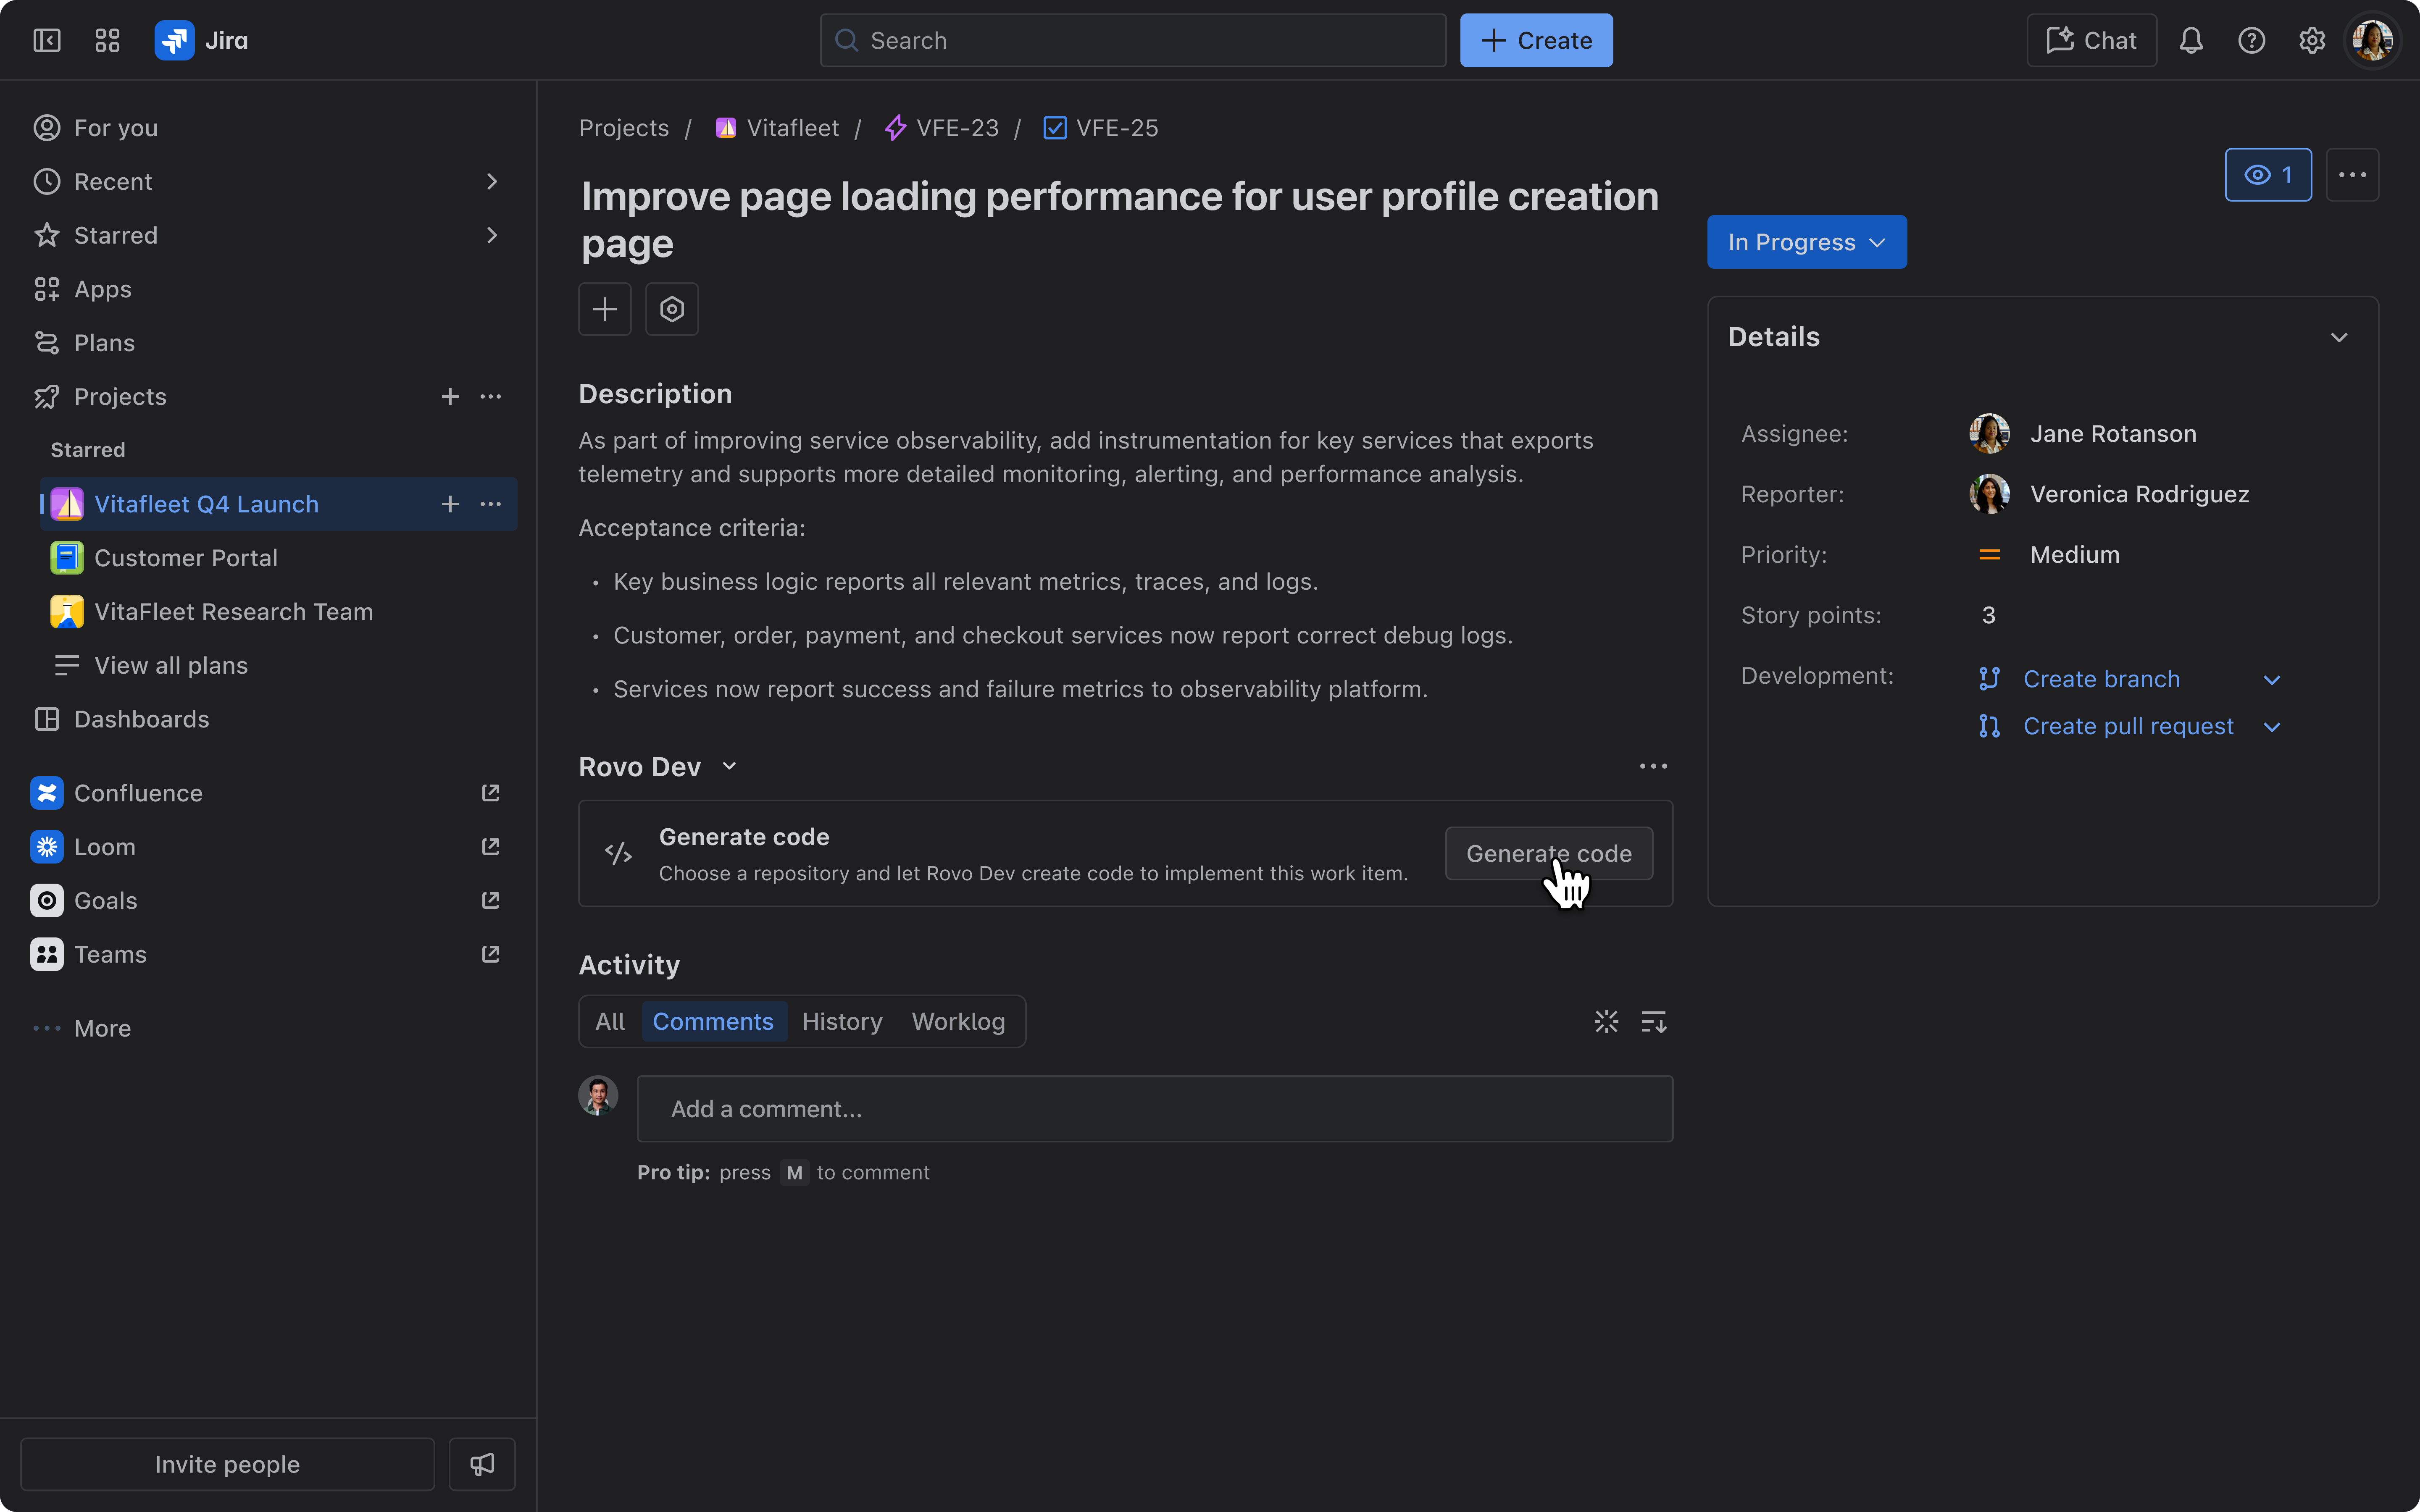Open Apps in the sidebar
The image size is (2420, 1512).
pos(102,289)
